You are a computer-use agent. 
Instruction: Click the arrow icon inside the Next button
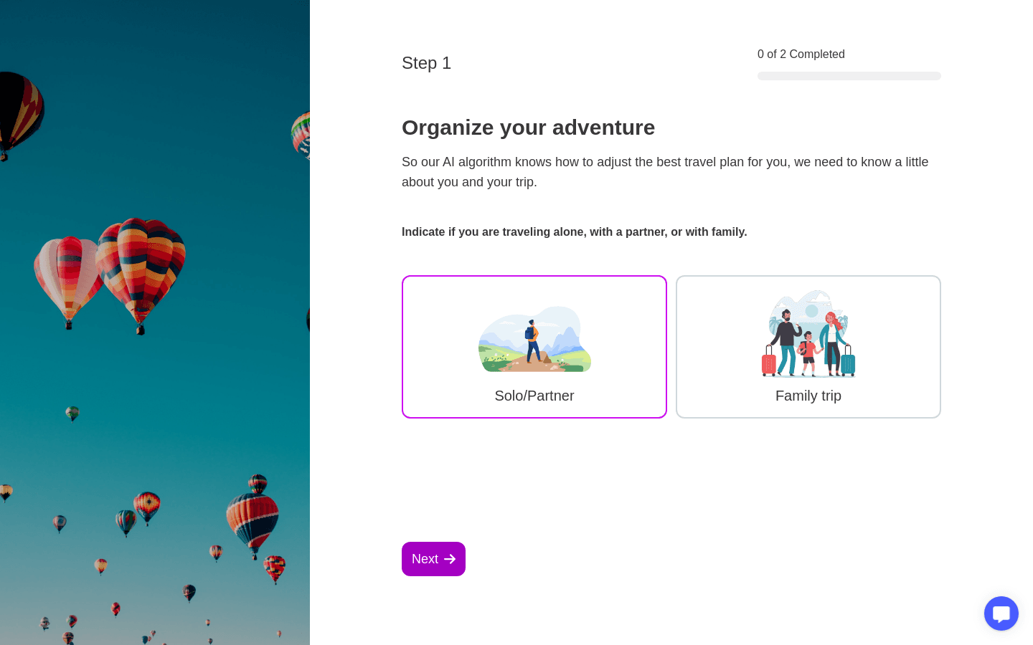[450, 559]
